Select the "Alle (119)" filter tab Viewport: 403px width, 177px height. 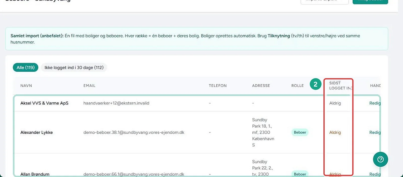coord(25,68)
